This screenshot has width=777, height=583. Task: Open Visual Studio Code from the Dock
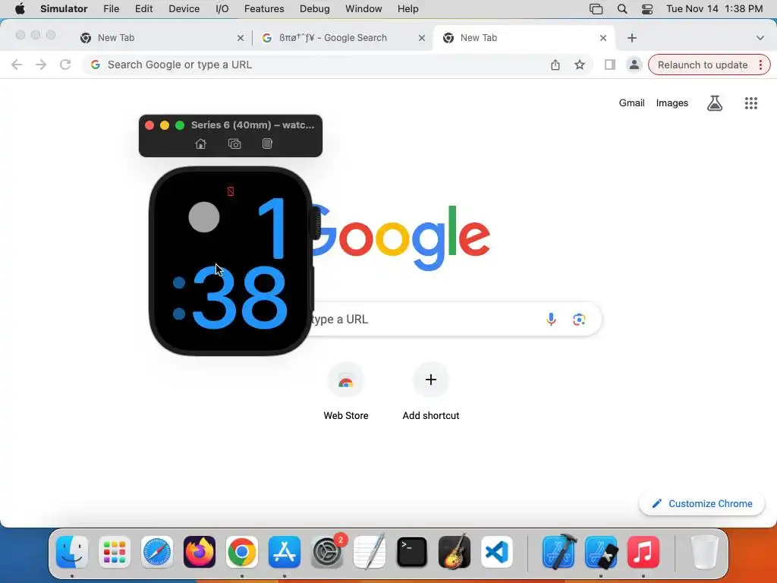pyautogui.click(x=497, y=552)
